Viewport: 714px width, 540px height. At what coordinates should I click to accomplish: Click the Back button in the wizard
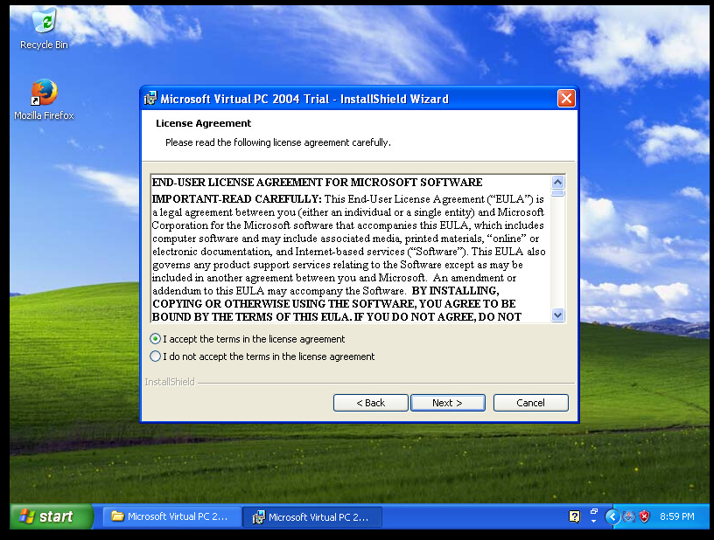(371, 403)
